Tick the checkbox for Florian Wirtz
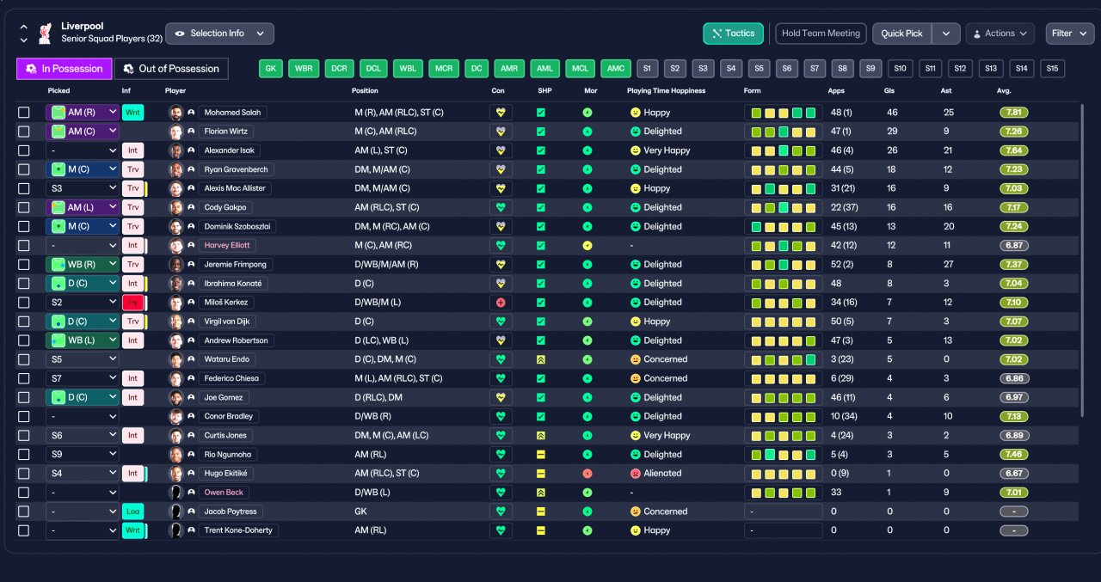1101x582 pixels. 24,132
